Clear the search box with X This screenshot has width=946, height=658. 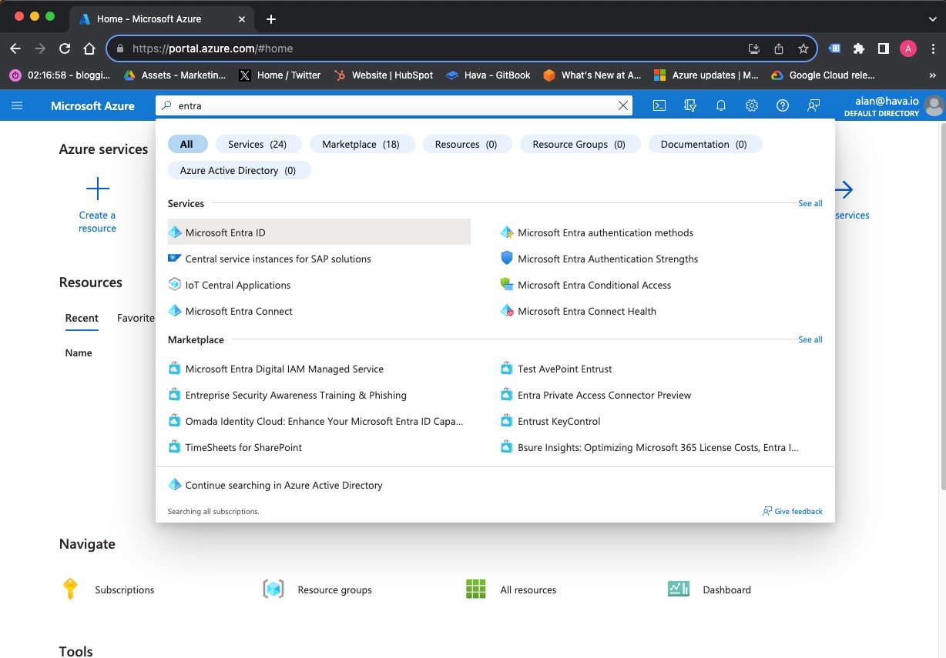click(623, 106)
